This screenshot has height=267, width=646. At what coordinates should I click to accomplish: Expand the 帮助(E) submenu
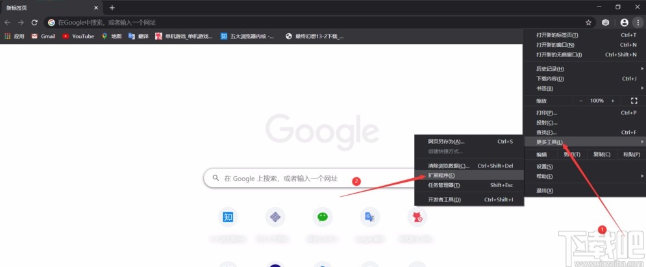[x=584, y=177]
